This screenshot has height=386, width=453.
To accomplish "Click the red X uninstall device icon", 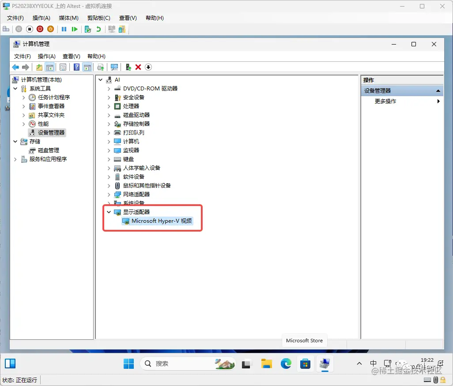I will click(x=138, y=67).
